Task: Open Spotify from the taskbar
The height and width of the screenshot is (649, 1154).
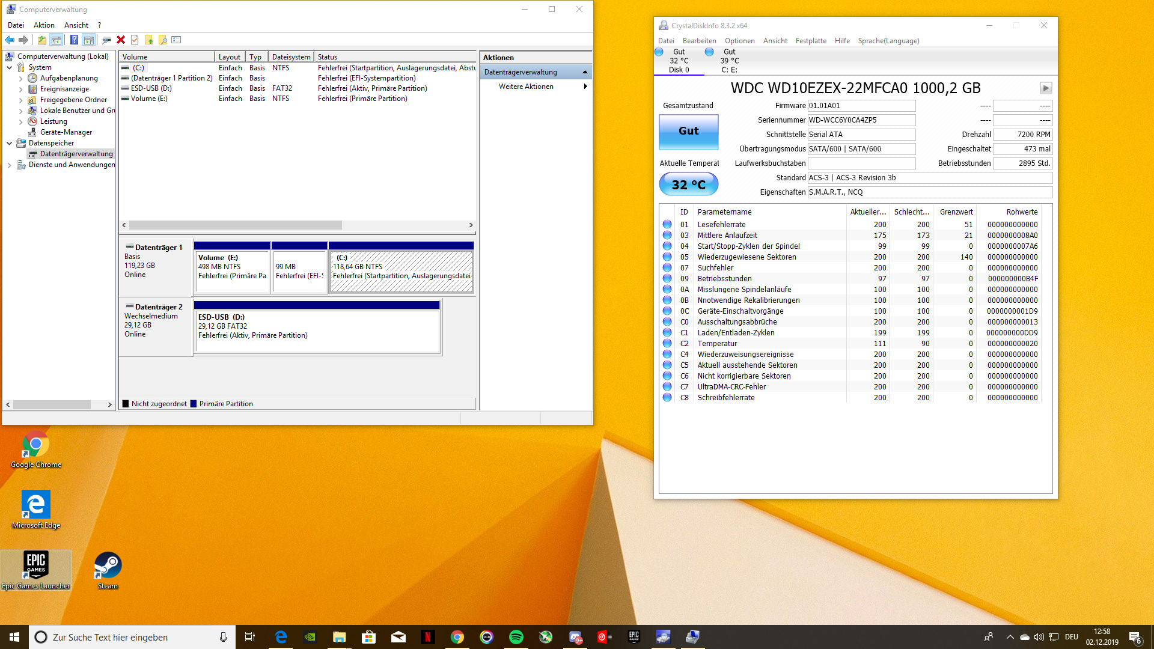Action: click(516, 637)
